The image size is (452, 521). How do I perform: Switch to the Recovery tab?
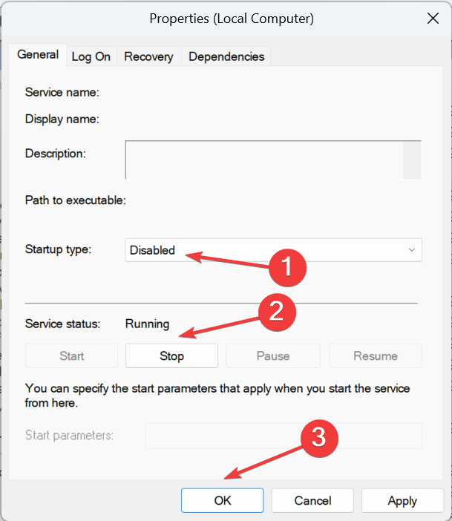tap(148, 57)
